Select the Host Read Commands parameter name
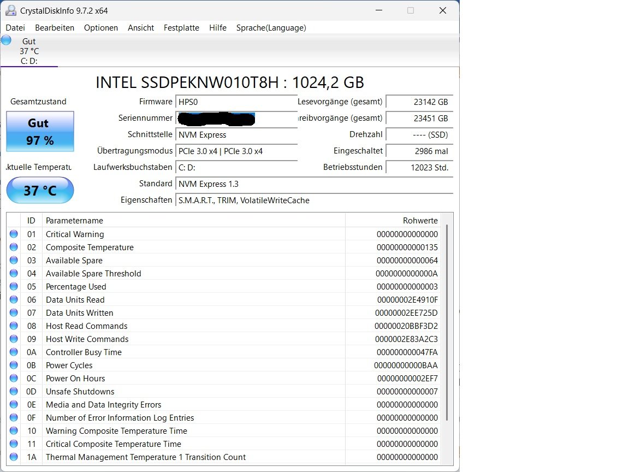The height and width of the screenshot is (472, 629). [x=87, y=326]
